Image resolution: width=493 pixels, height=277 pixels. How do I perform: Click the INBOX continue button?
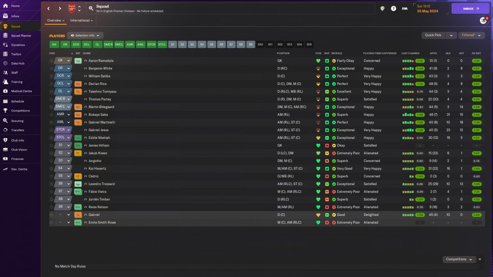(470, 8)
